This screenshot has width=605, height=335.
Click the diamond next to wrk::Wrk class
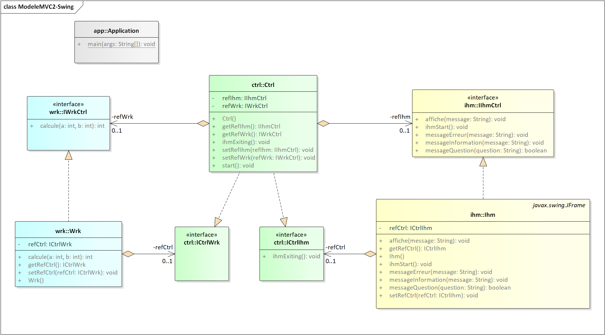click(x=128, y=254)
